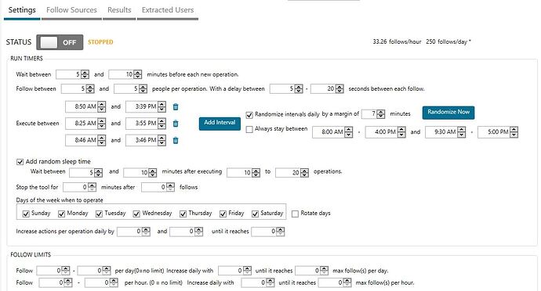Adjust the 8:50 AM start time spinner

click(85, 106)
